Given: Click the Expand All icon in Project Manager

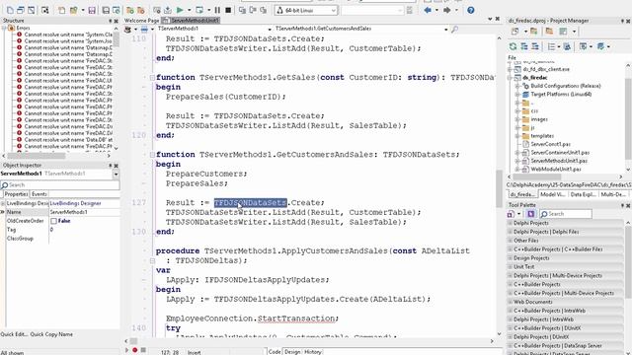Looking at the screenshot, I should point(524,46).
